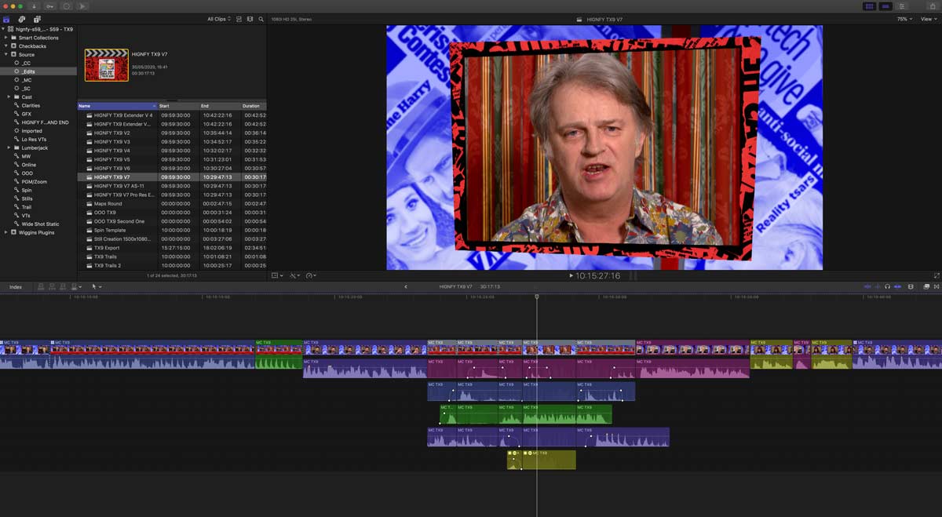Image resolution: width=942 pixels, height=517 pixels.
Task: Expand the Smart Collections folder
Action: pos(6,38)
